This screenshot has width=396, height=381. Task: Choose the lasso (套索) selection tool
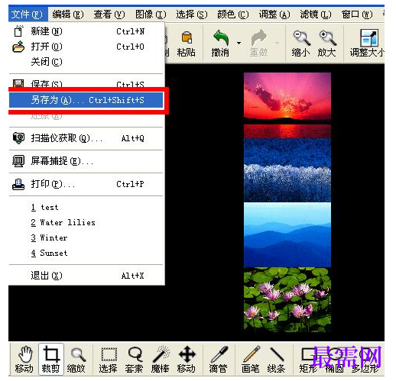(x=135, y=359)
